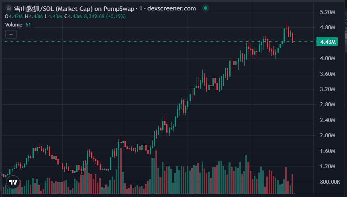Click the Volume indicator label
Viewport: 347px width, 197px height.
[x=14, y=25]
